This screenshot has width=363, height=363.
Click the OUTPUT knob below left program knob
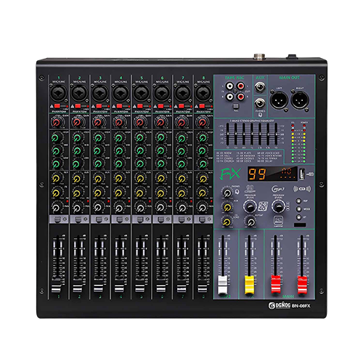tap(251, 221)
